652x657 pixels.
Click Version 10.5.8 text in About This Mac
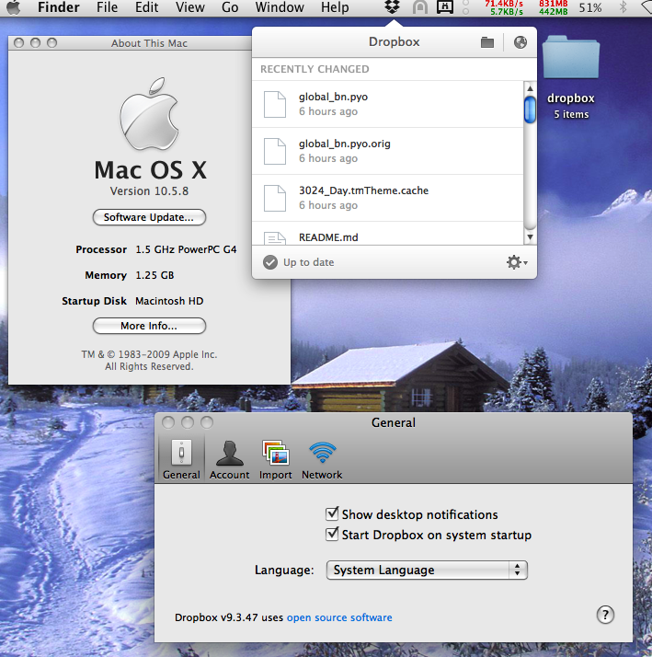tap(149, 191)
